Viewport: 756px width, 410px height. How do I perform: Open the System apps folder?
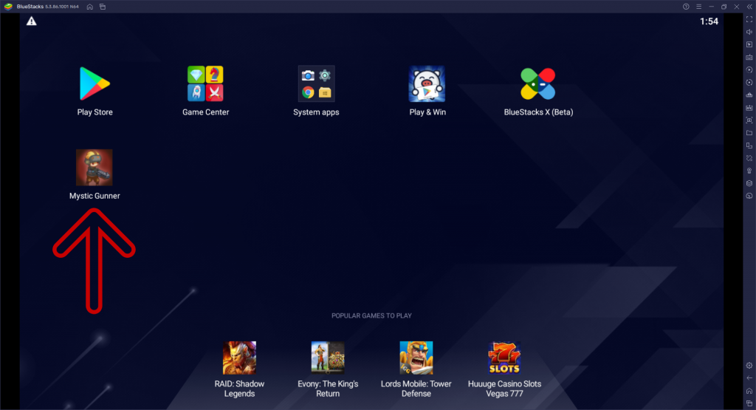(x=316, y=84)
